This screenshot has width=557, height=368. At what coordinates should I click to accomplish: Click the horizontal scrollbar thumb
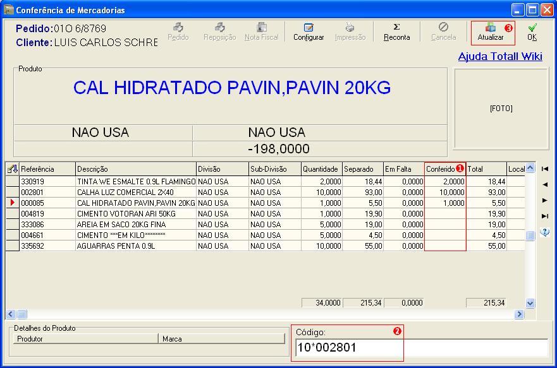[21, 314]
